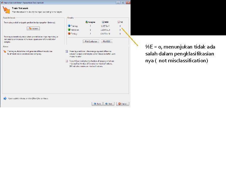226x169 pixels.
Task: Click the Percent Error note icon
Action: 67,61
